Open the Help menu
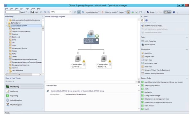Viewport: 193px width, 118px height. click(x=39, y=9)
